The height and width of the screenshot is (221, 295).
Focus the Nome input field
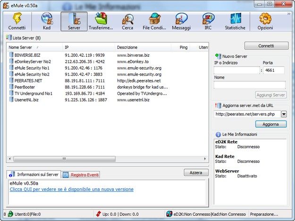[250, 85]
